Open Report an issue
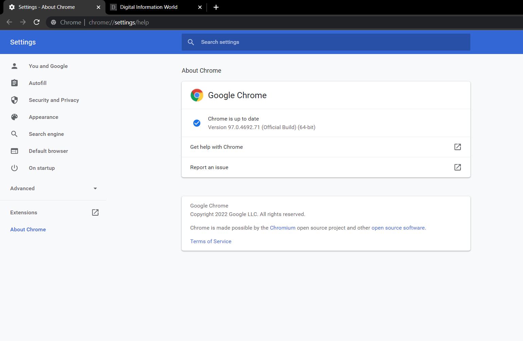Image resolution: width=523 pixels, height=341 pixels. pos(326,167)
